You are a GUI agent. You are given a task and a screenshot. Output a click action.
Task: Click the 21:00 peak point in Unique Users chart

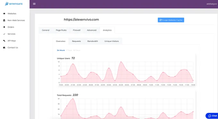[73, 64]
